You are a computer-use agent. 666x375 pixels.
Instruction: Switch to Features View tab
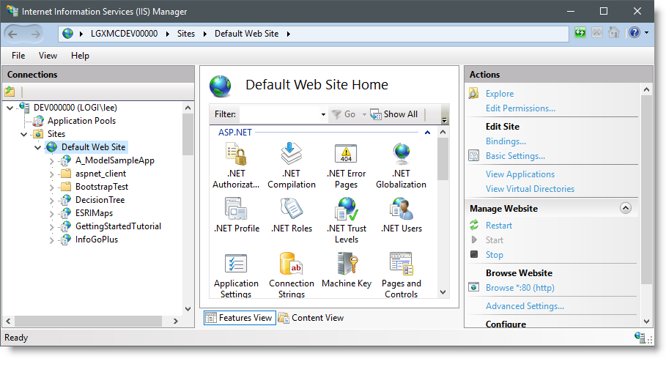tap(240, 318)
